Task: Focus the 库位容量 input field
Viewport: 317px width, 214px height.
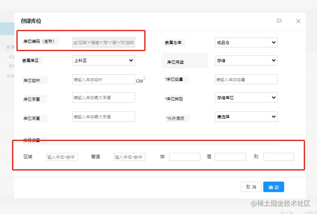Action: pos(246,79)
